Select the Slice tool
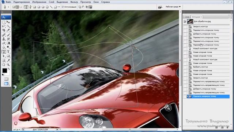The image size is (234, 132). pos(8,30)
